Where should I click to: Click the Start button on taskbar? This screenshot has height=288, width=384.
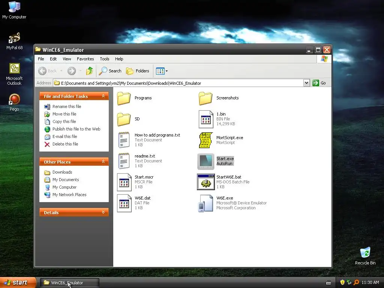(x=17, y=283)
